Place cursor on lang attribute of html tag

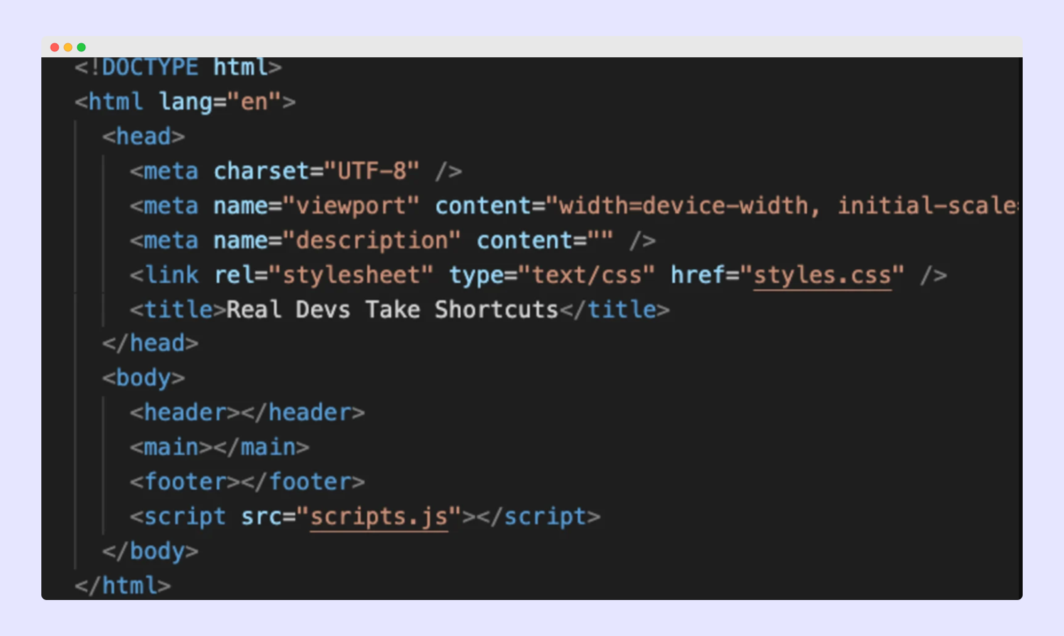[x=184, y=102]
